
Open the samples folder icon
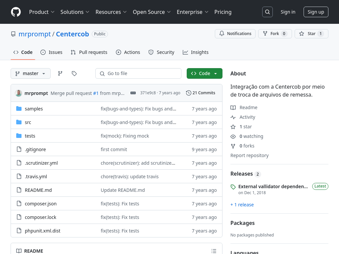(19, 108)
